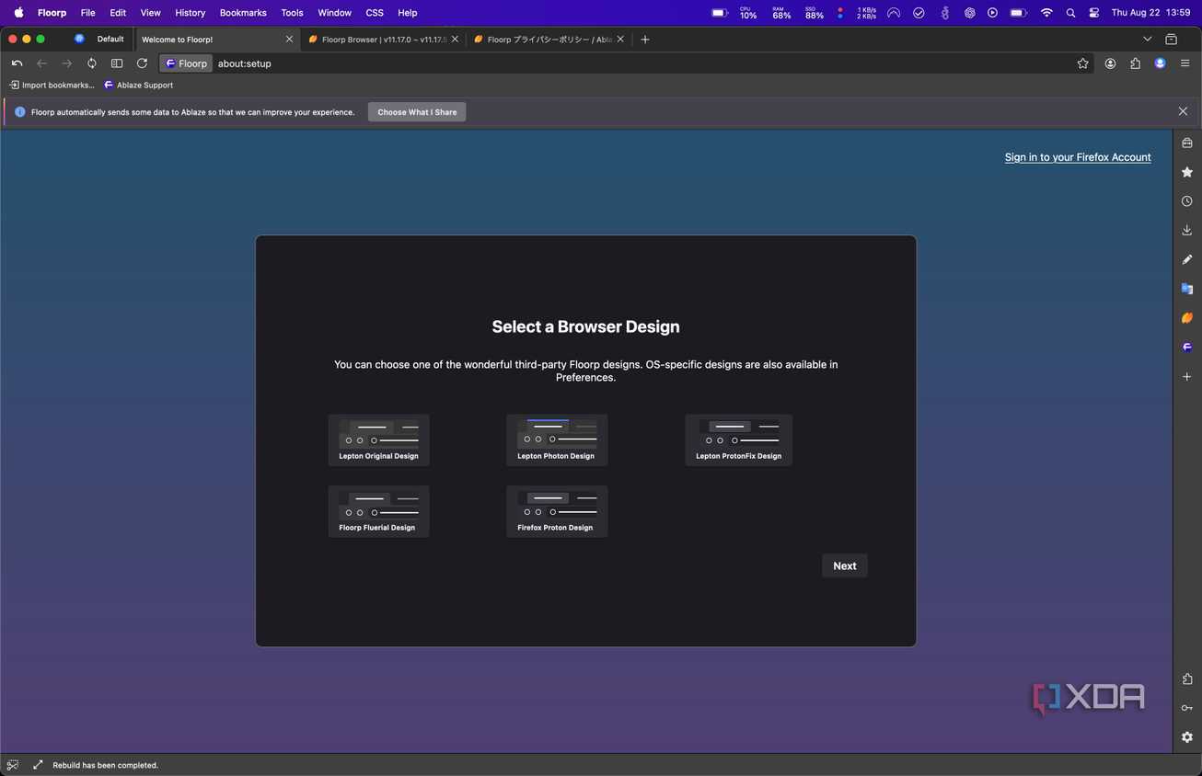Open the File menu
1202x776 pixels.
point(87,13)
